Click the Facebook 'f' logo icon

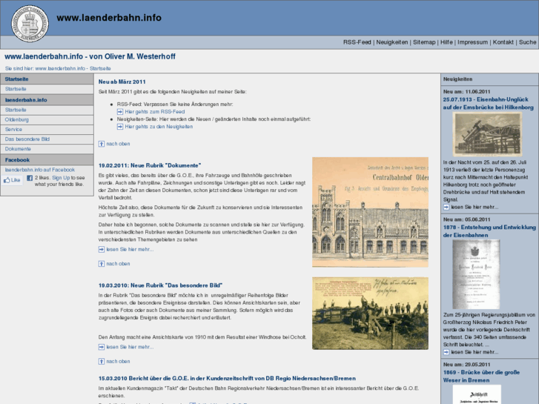tap(30, 178)
